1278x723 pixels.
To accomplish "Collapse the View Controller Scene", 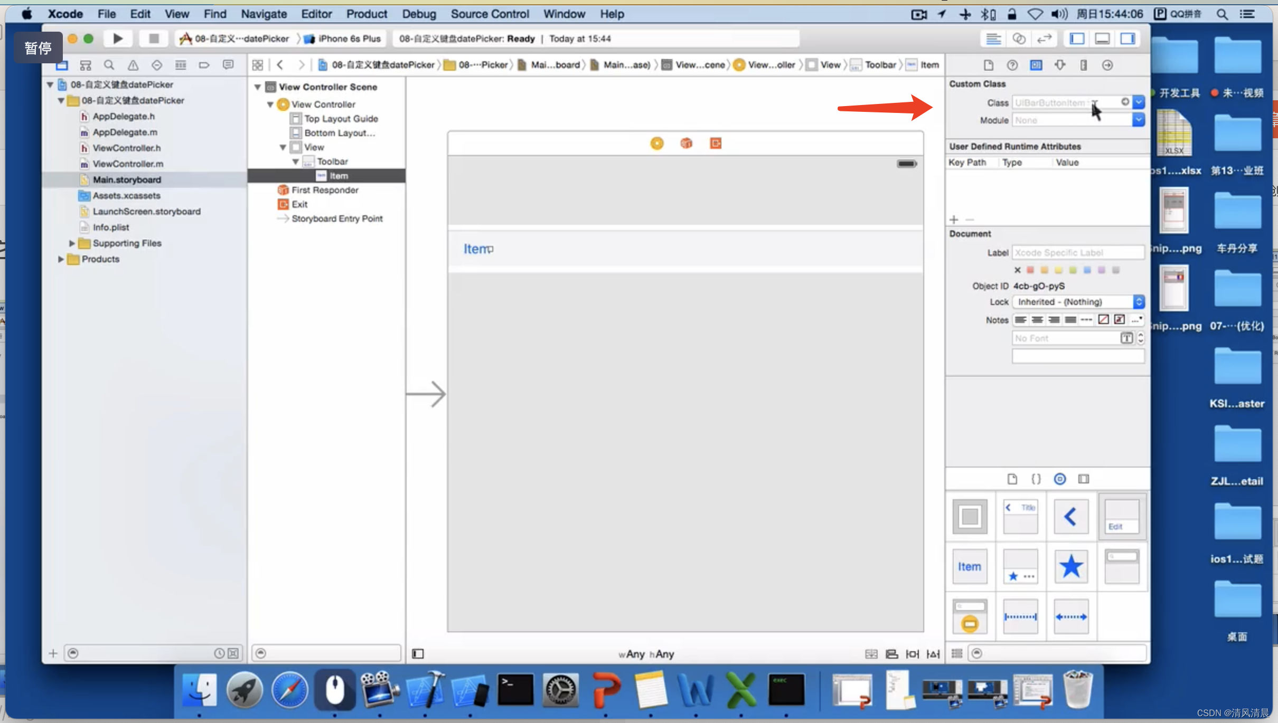I will pos(258,87).
